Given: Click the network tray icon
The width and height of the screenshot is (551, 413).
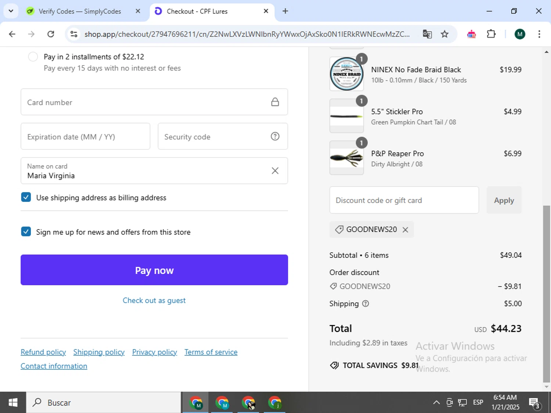Looking at the screenshot, I should point(462,403).
